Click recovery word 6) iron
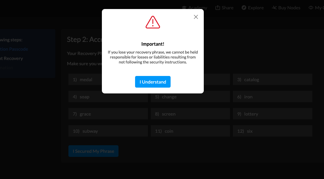324x179 pixels. [272, 97]
